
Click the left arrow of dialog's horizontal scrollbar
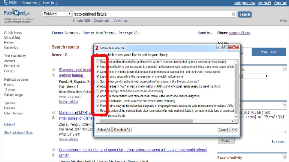pos(98,121)
